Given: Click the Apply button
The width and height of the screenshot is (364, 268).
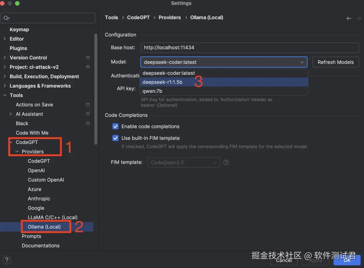Looking at the screenshot, I should (315, 260).
